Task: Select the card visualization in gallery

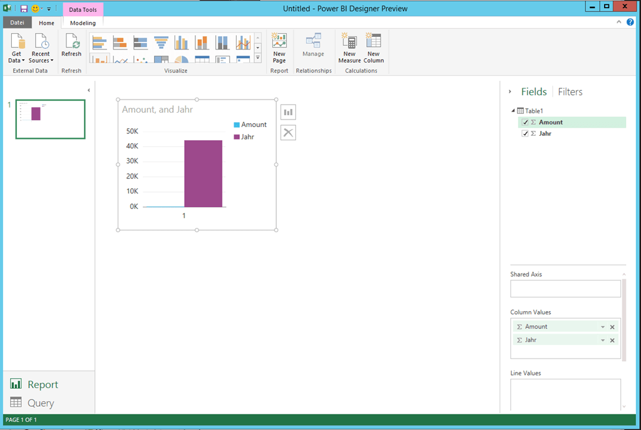Action: coord(243,59)
